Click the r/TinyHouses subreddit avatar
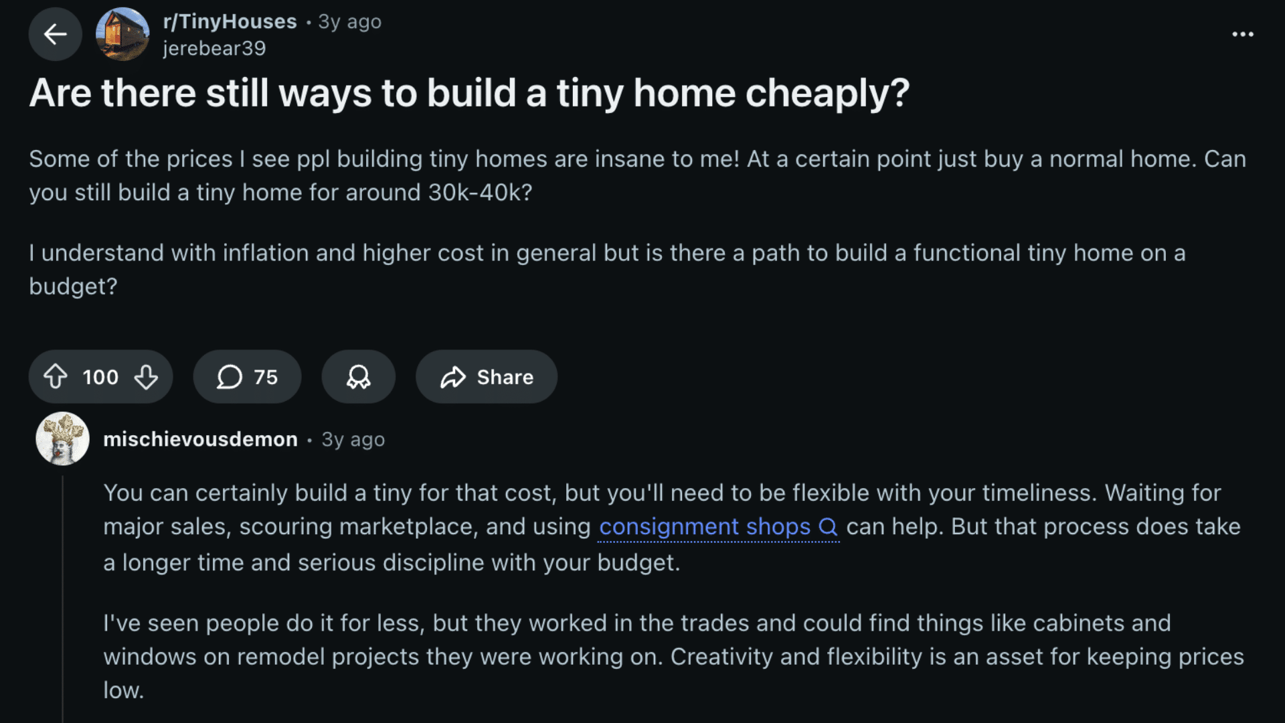Viewport: 1285px width, 723px height. point(124,34)
